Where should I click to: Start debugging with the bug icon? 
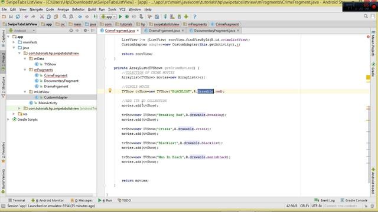127,16
